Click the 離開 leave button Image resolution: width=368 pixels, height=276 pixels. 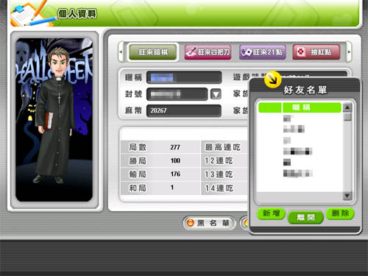click(305, 217)
